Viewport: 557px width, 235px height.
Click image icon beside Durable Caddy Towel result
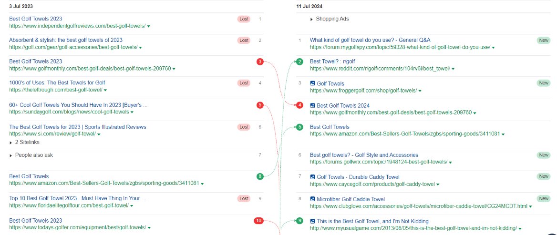(x=313, y=177)
